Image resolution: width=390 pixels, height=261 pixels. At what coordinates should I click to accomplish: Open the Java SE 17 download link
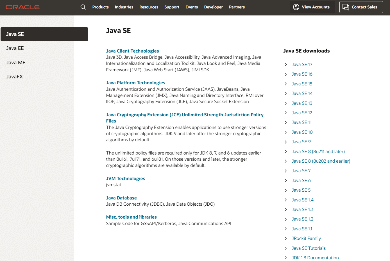302,65
